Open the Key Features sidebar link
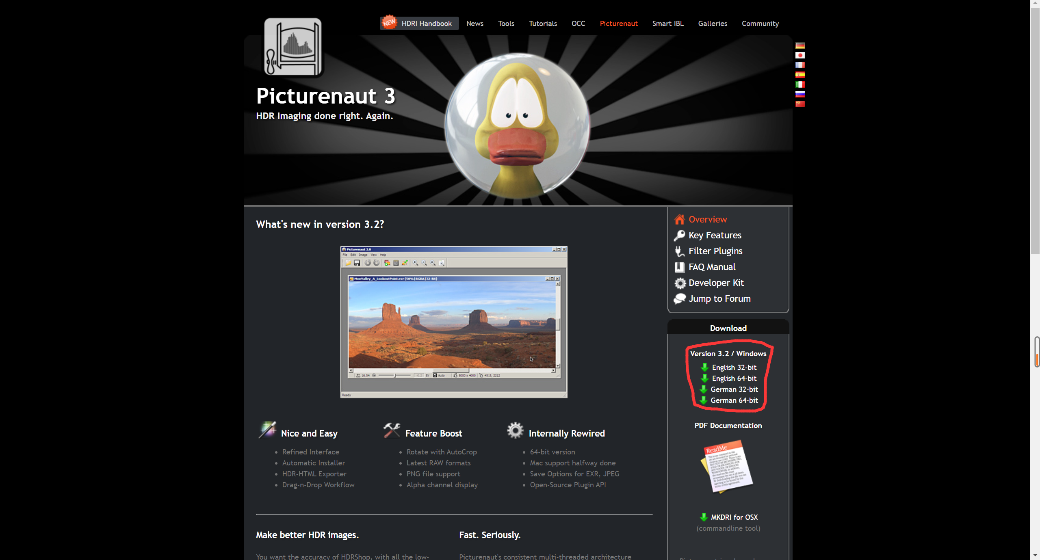Screen dimensions: 1040x560 pos(715,235)
